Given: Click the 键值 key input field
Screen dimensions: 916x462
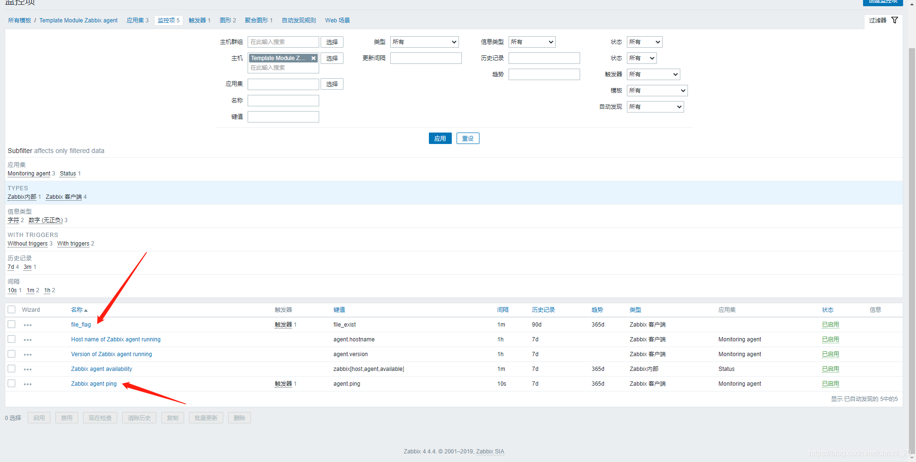Looking at the screenshot, I should [283, 117].
